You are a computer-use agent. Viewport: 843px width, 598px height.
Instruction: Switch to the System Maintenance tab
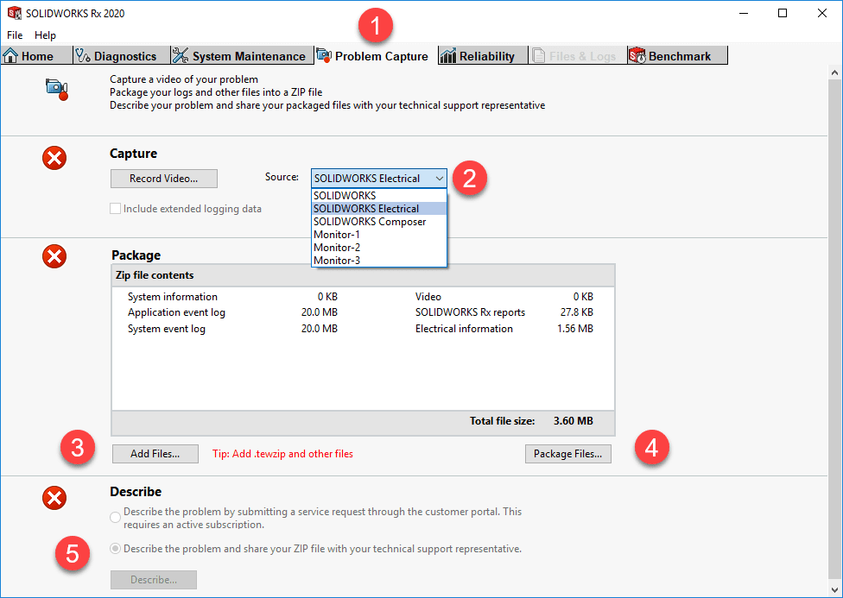point(242,56)
